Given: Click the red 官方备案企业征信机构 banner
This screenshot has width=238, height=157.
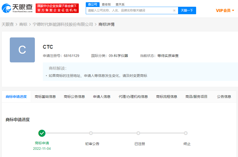Looking at the screenshot, I should 57,8.
